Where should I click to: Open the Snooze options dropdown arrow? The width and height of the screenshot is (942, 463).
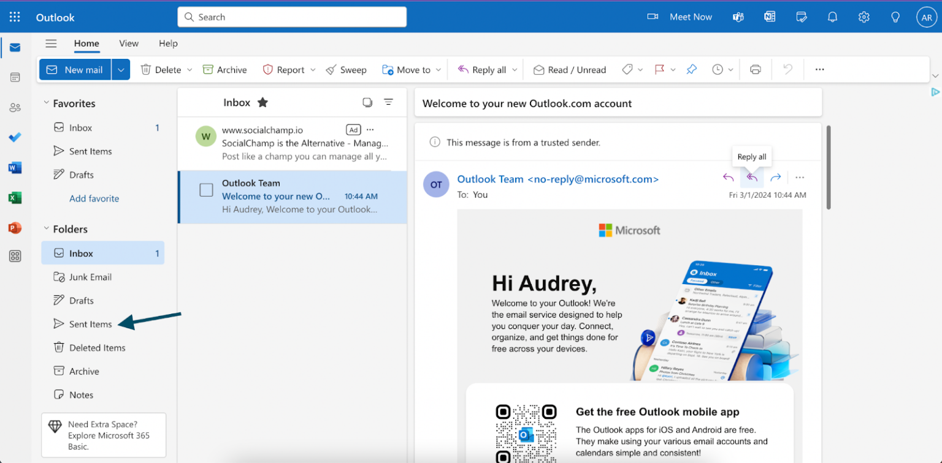pos(730,69)
